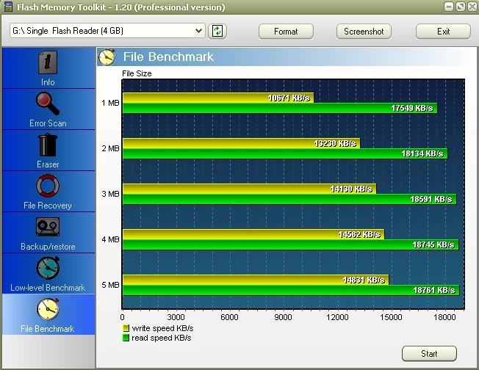Open the Eraser trash can icon
Viewport: 479px width, 370px height.
coord(48,145)
